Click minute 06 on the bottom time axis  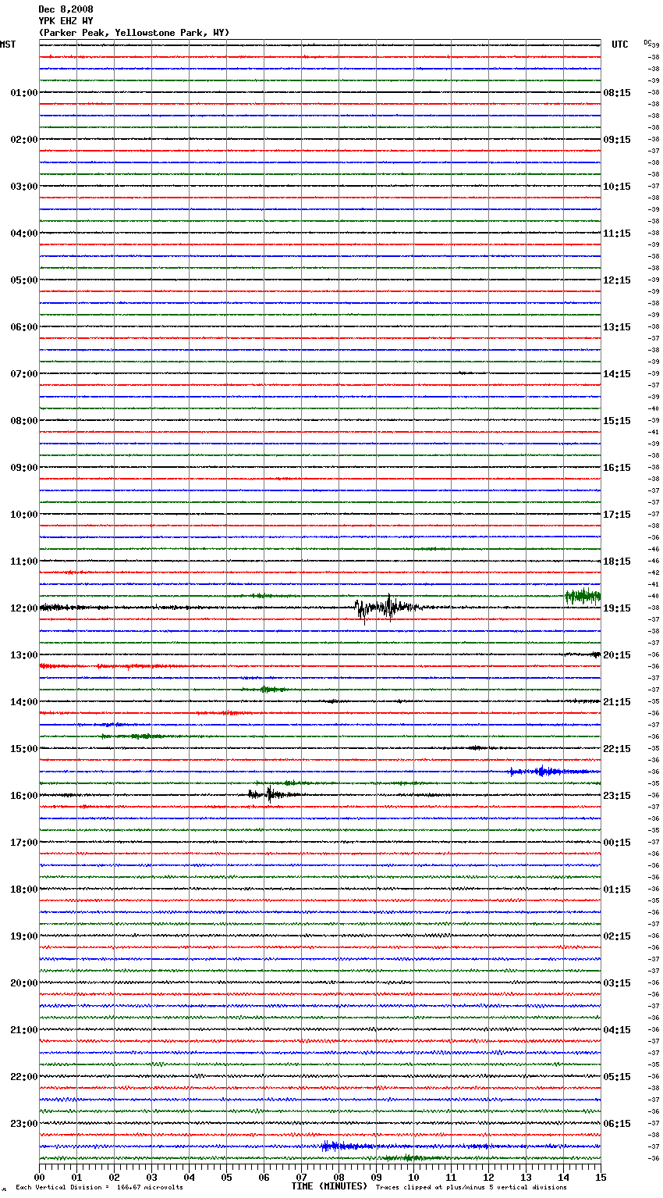(264, 1177)
